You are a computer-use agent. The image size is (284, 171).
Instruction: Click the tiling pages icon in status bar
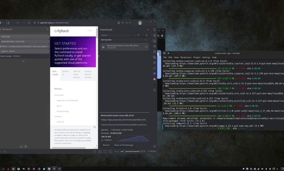tap(100, 151)
